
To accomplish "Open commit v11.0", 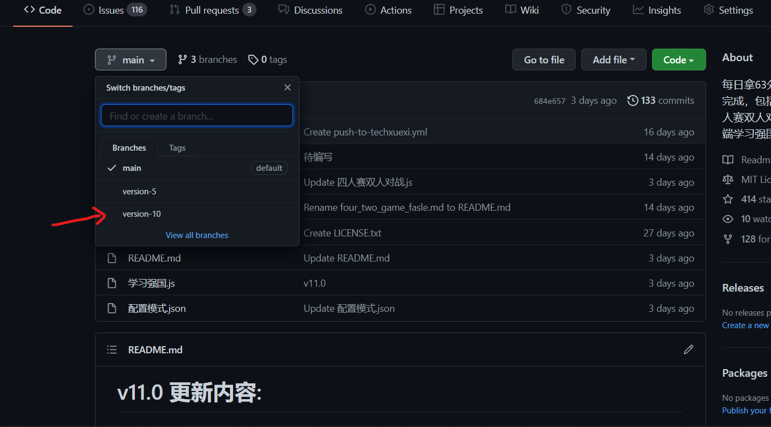I will [x=315, y=283].
